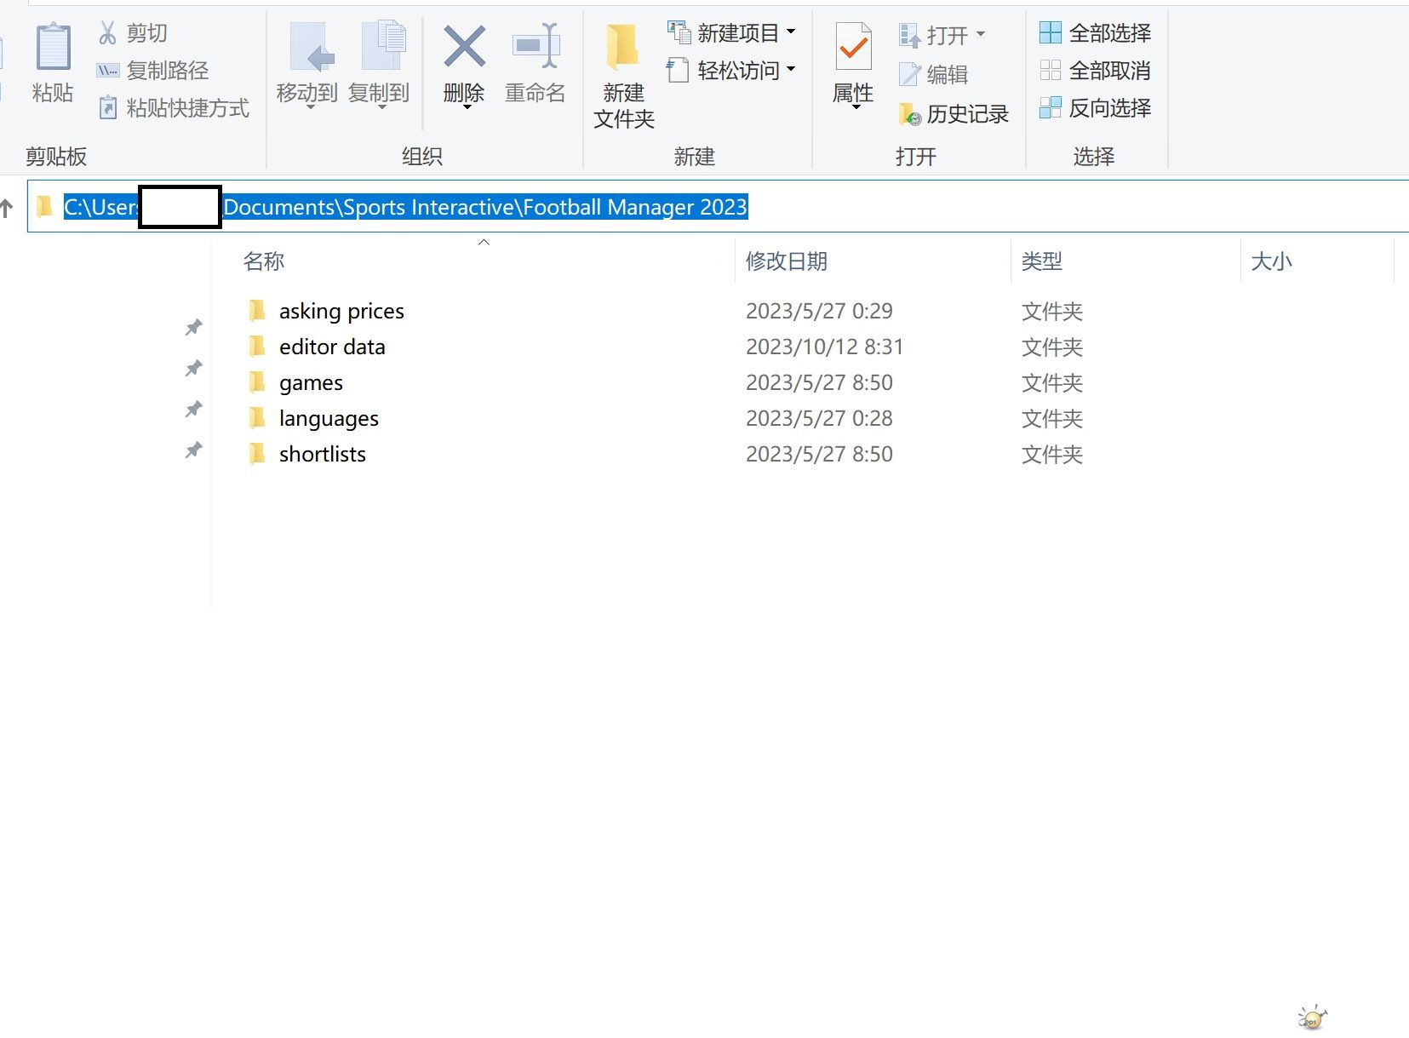Open the Easy access (轻松访问) dropdown

(732, 71)
